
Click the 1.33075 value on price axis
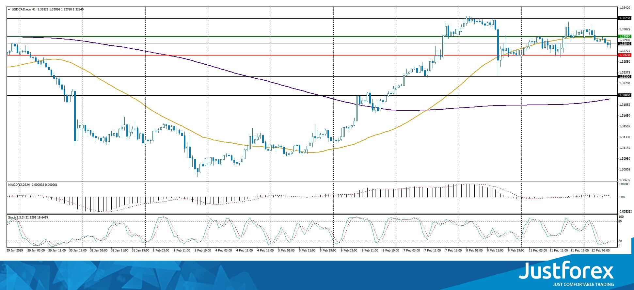coord(625,29)
